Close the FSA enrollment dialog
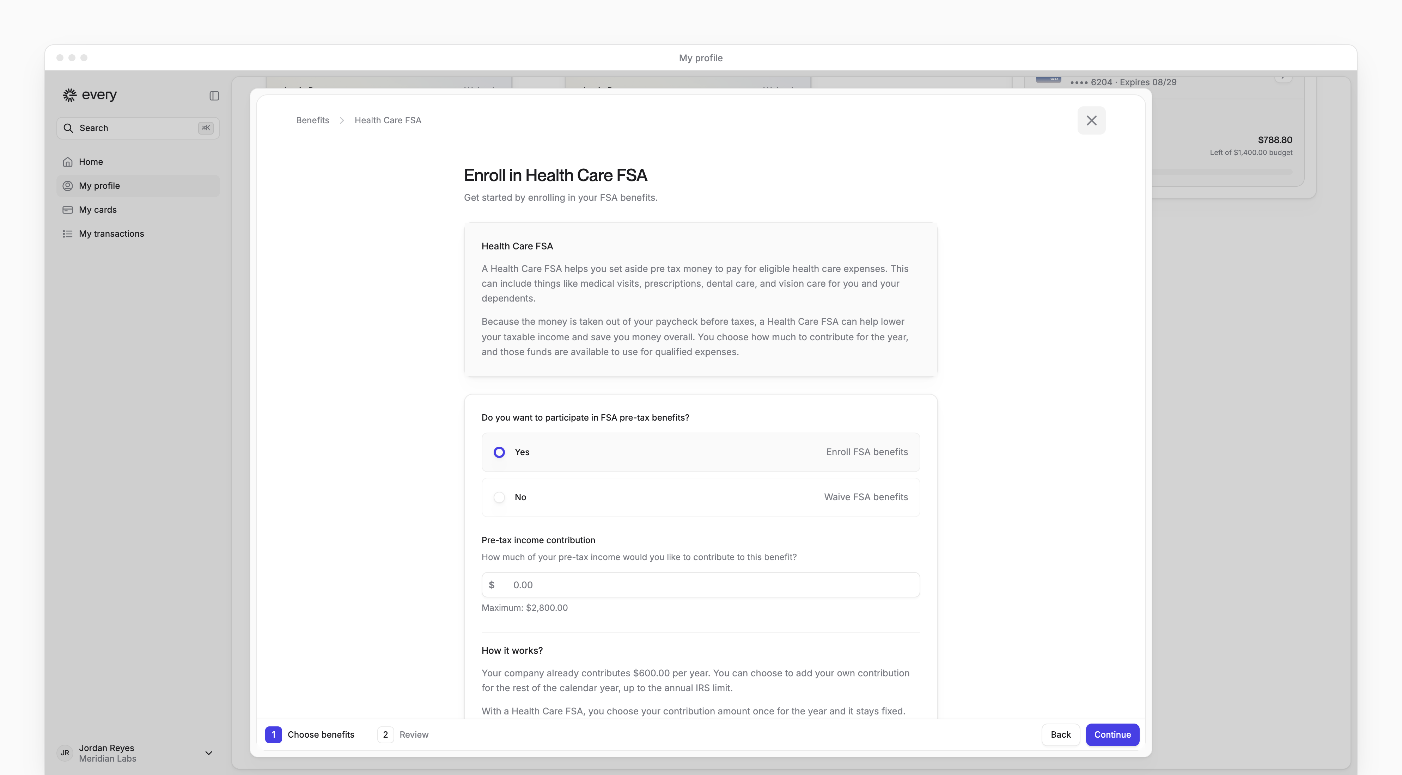 [1091, 120]
